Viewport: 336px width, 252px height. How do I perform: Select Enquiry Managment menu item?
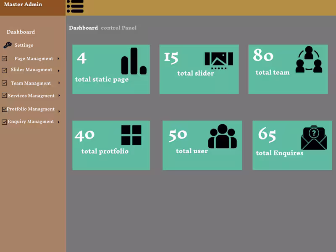point(31,121)
